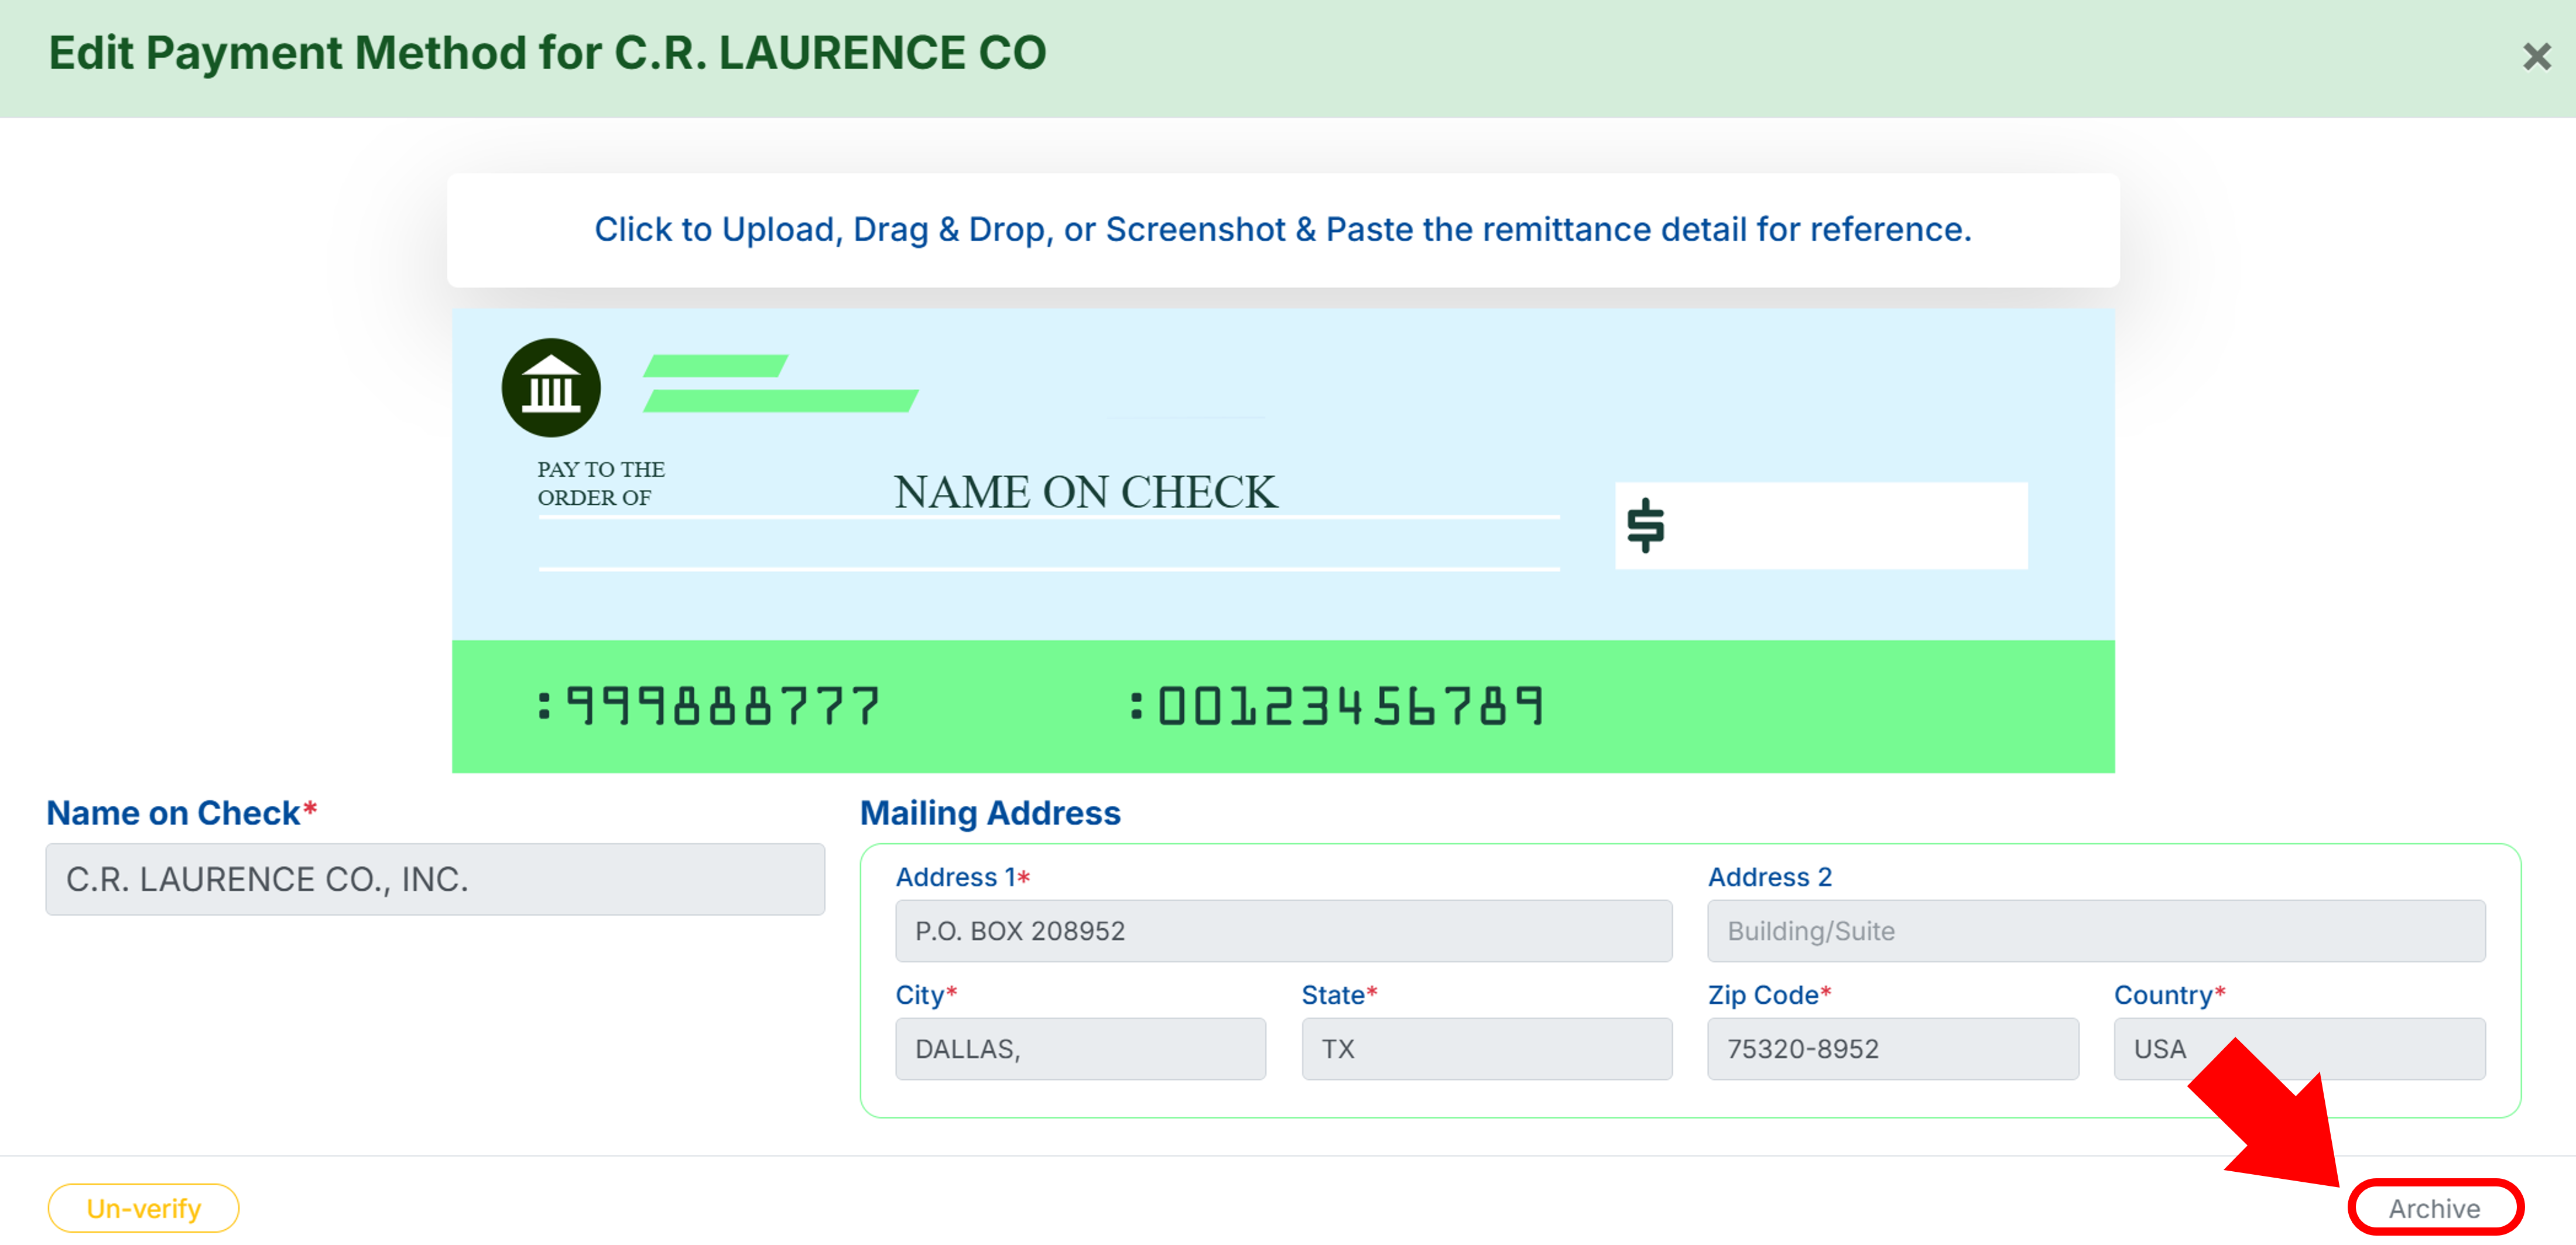Click the bank building icon on check
The height and width of the screenshot is (1245, 2576).
pyautogui.click(x=551, y=388)
